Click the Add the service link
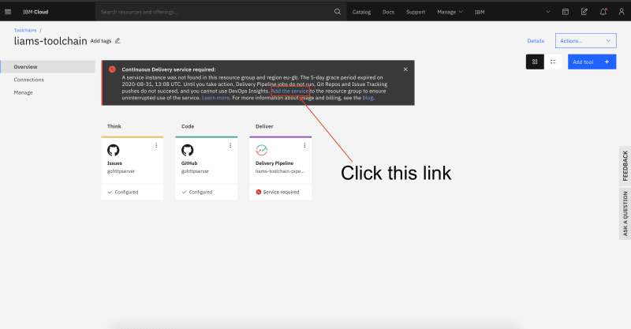Image resolution: width=631 pixels, height=329 pixels. pyautogui.click(x=290, y=91)
